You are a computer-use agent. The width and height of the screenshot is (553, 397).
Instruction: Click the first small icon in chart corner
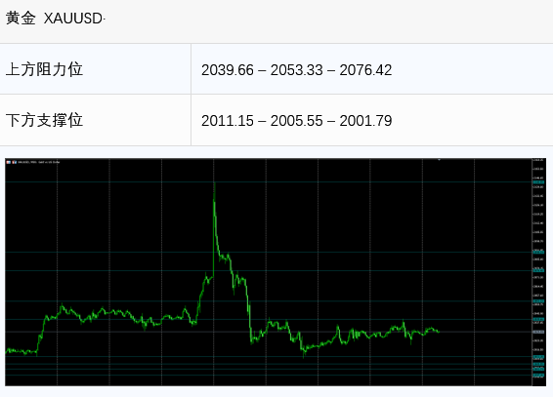pyautogui.click(x=9, y=162)
